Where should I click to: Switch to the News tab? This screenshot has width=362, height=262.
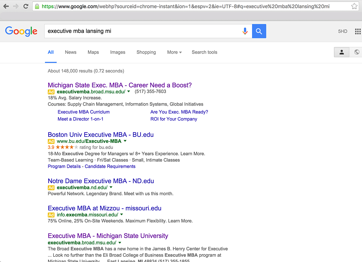point(71,52)
